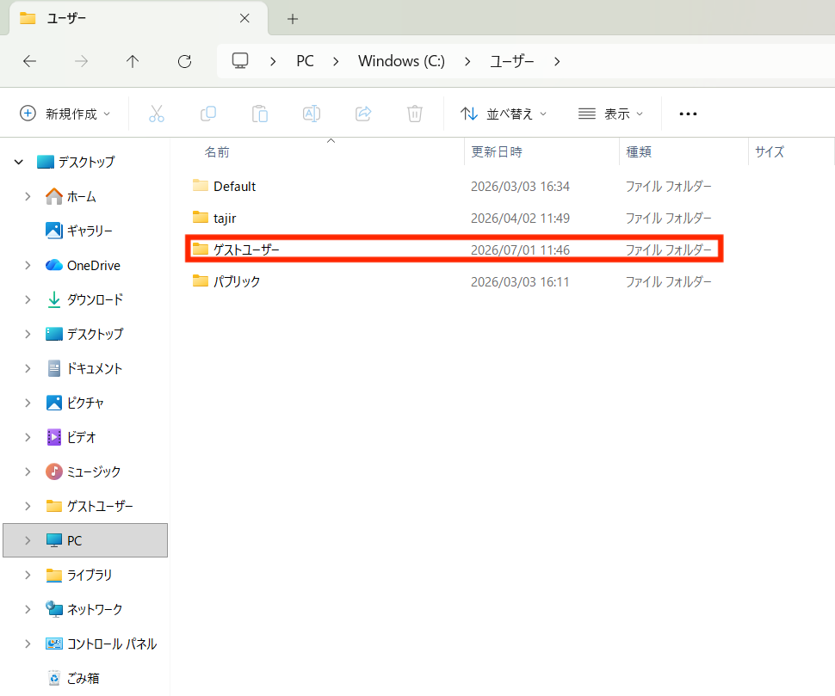Screen dimensions: 835x696
Task: Click the ごみ箱 recycle bin icon
Action: point(53,678)
